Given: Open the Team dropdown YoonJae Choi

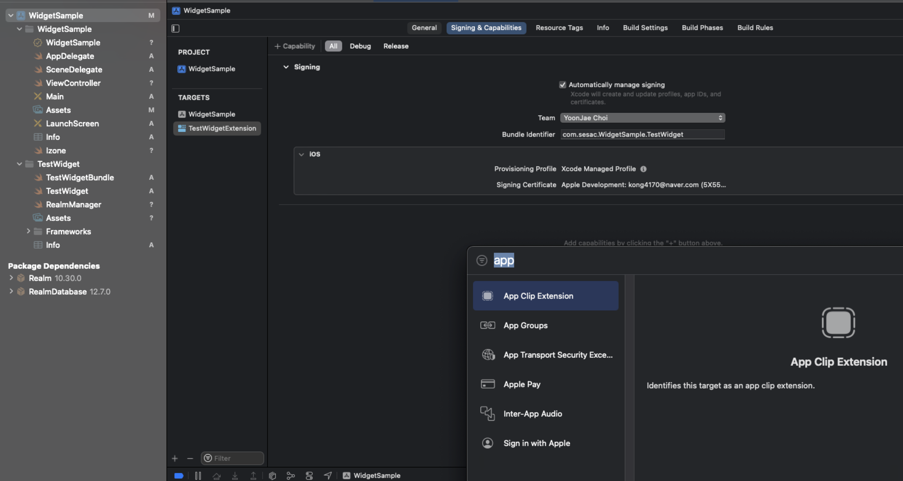Looking at the screenshot, I should 642,117.
